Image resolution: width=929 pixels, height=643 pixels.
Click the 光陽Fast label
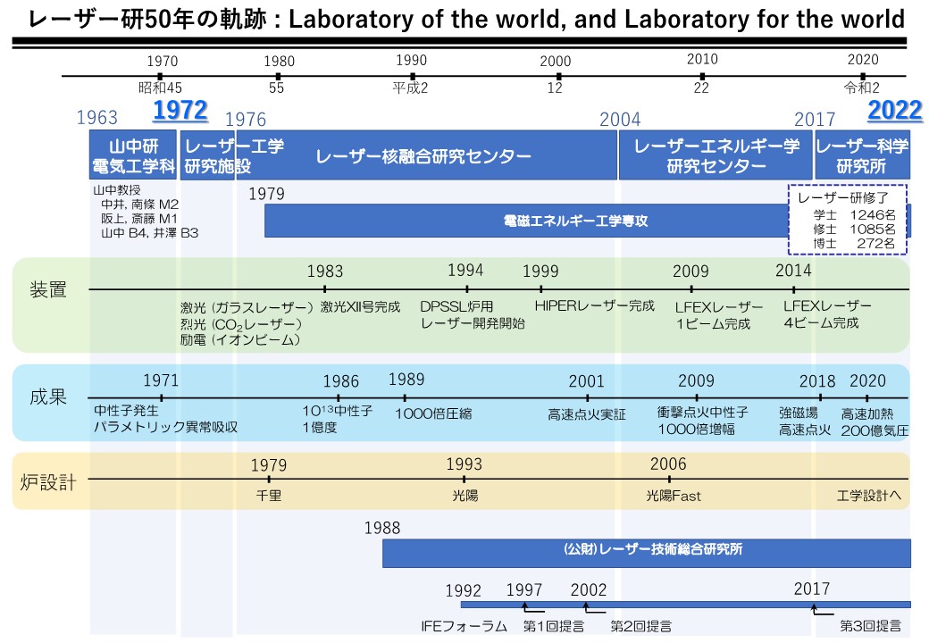(x=673, y=496)
